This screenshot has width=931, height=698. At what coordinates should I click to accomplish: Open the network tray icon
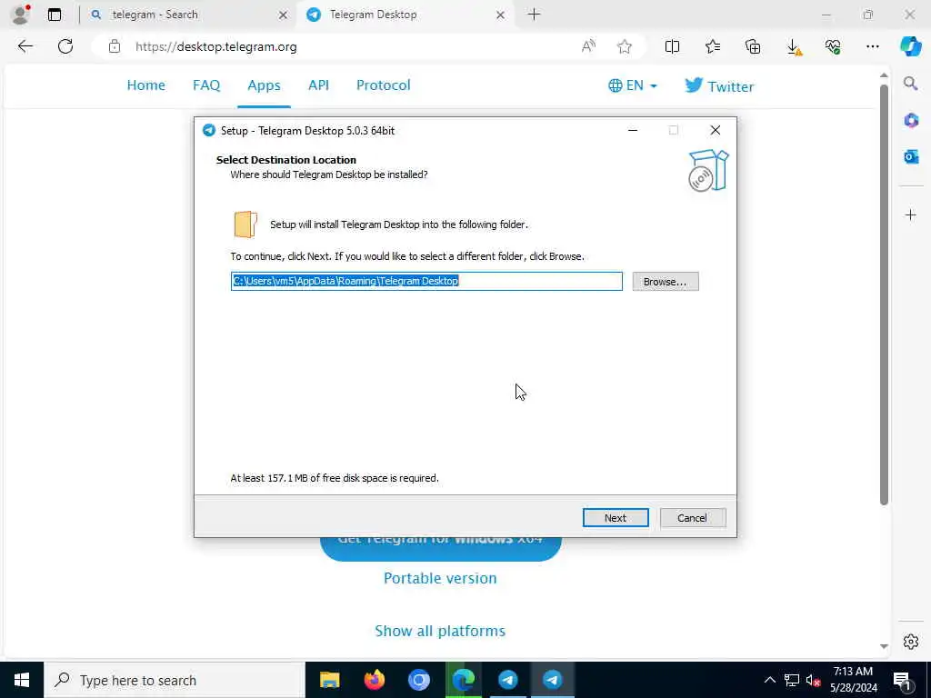pyautogui.click(x=792, y=680)
